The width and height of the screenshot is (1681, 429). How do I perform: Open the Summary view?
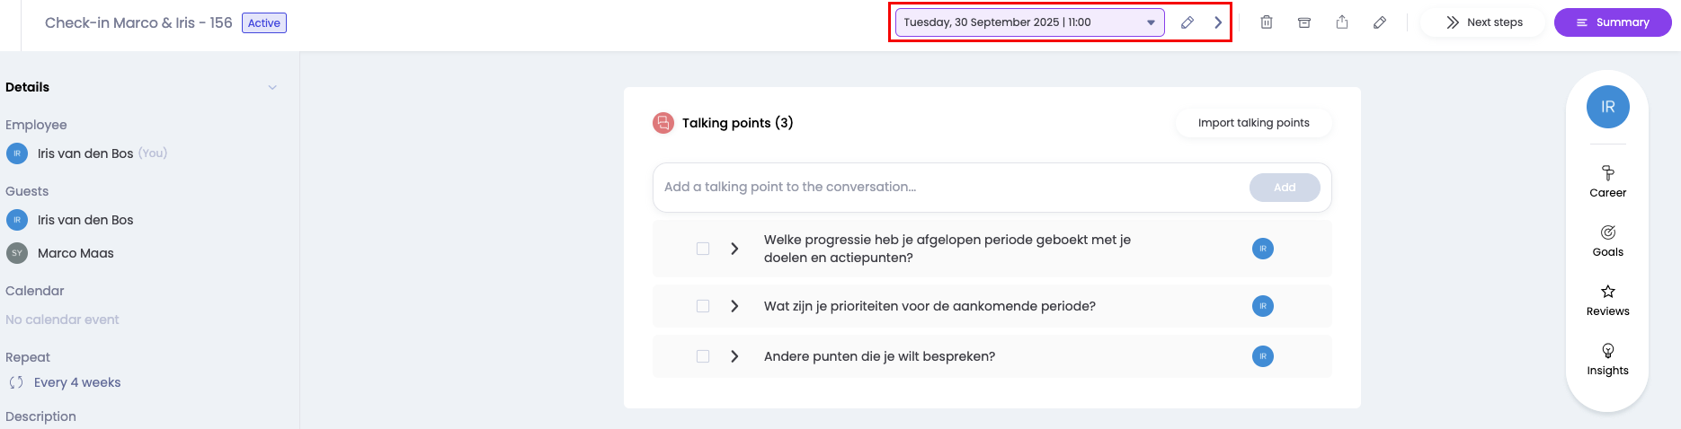click(1613, 22)
